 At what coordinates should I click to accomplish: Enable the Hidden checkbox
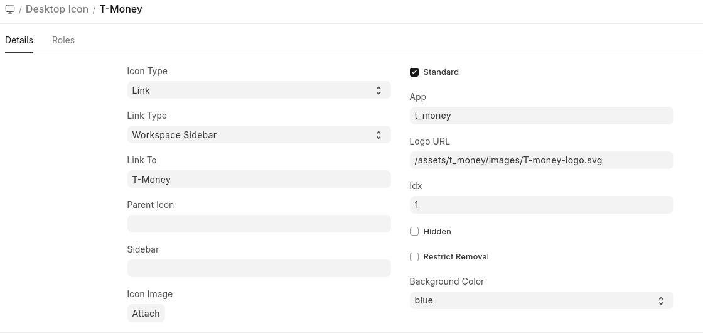[x=414, y=232]
